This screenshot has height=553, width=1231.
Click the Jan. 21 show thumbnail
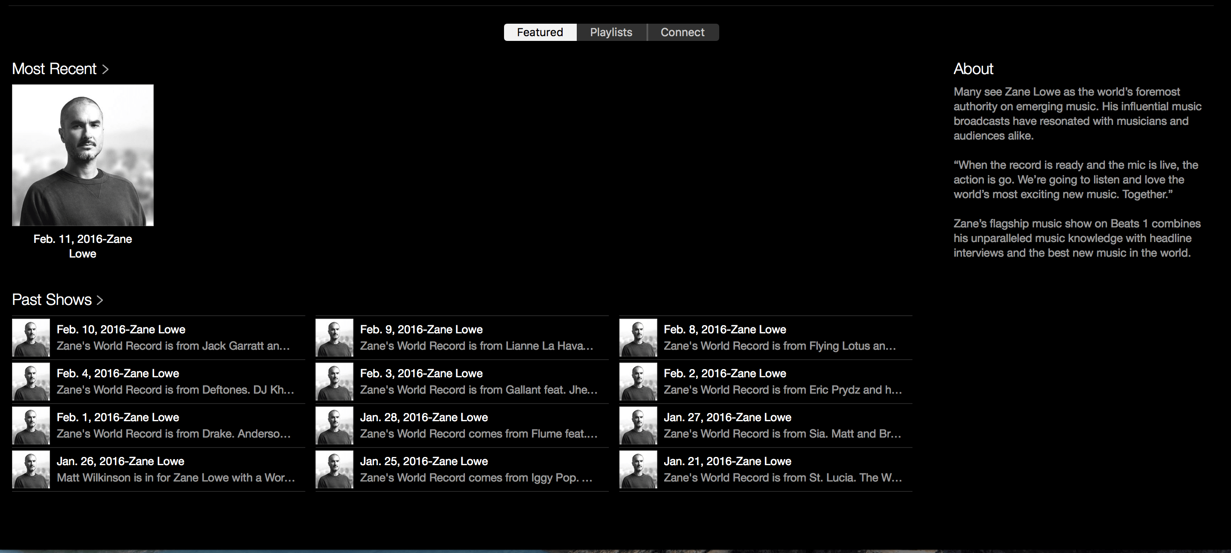638,470
